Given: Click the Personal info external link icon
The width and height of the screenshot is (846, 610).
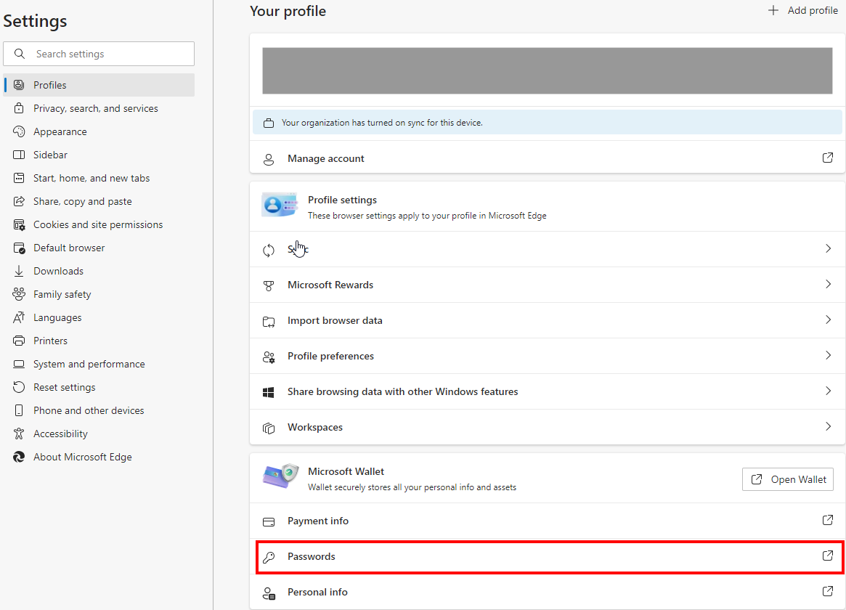Looking at the screenshot, I should pos(828,591).
